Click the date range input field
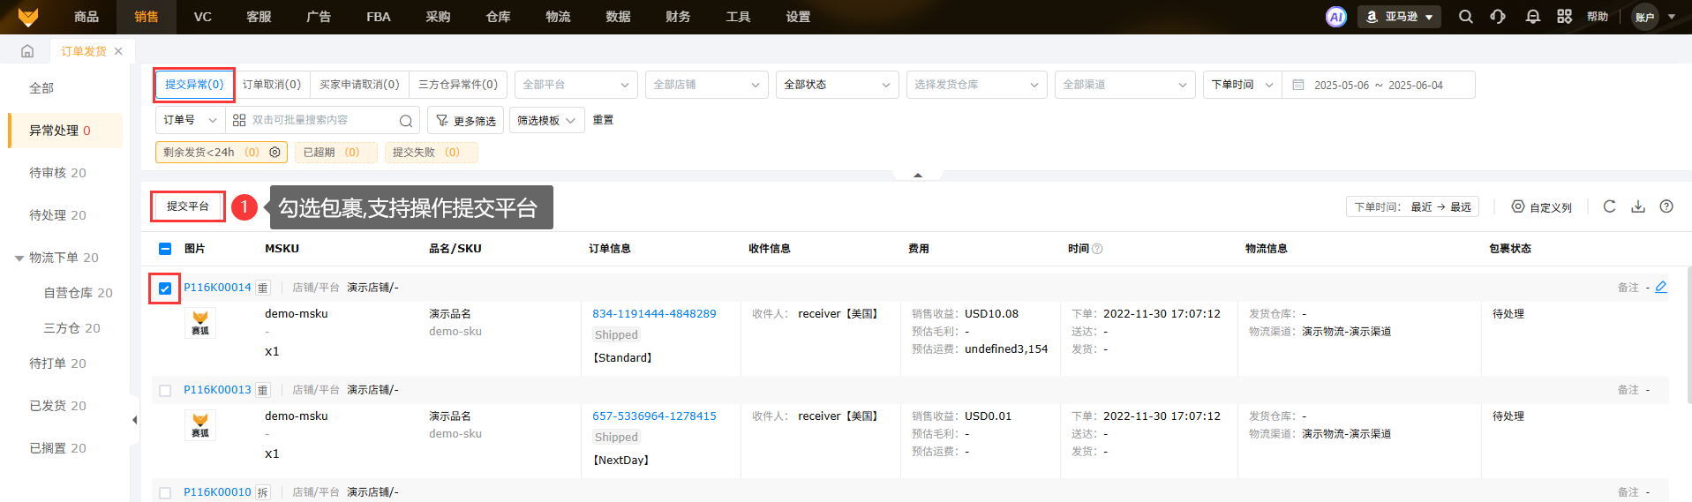The width and height of the screenshot is (1692, 502). point(1379,85)
